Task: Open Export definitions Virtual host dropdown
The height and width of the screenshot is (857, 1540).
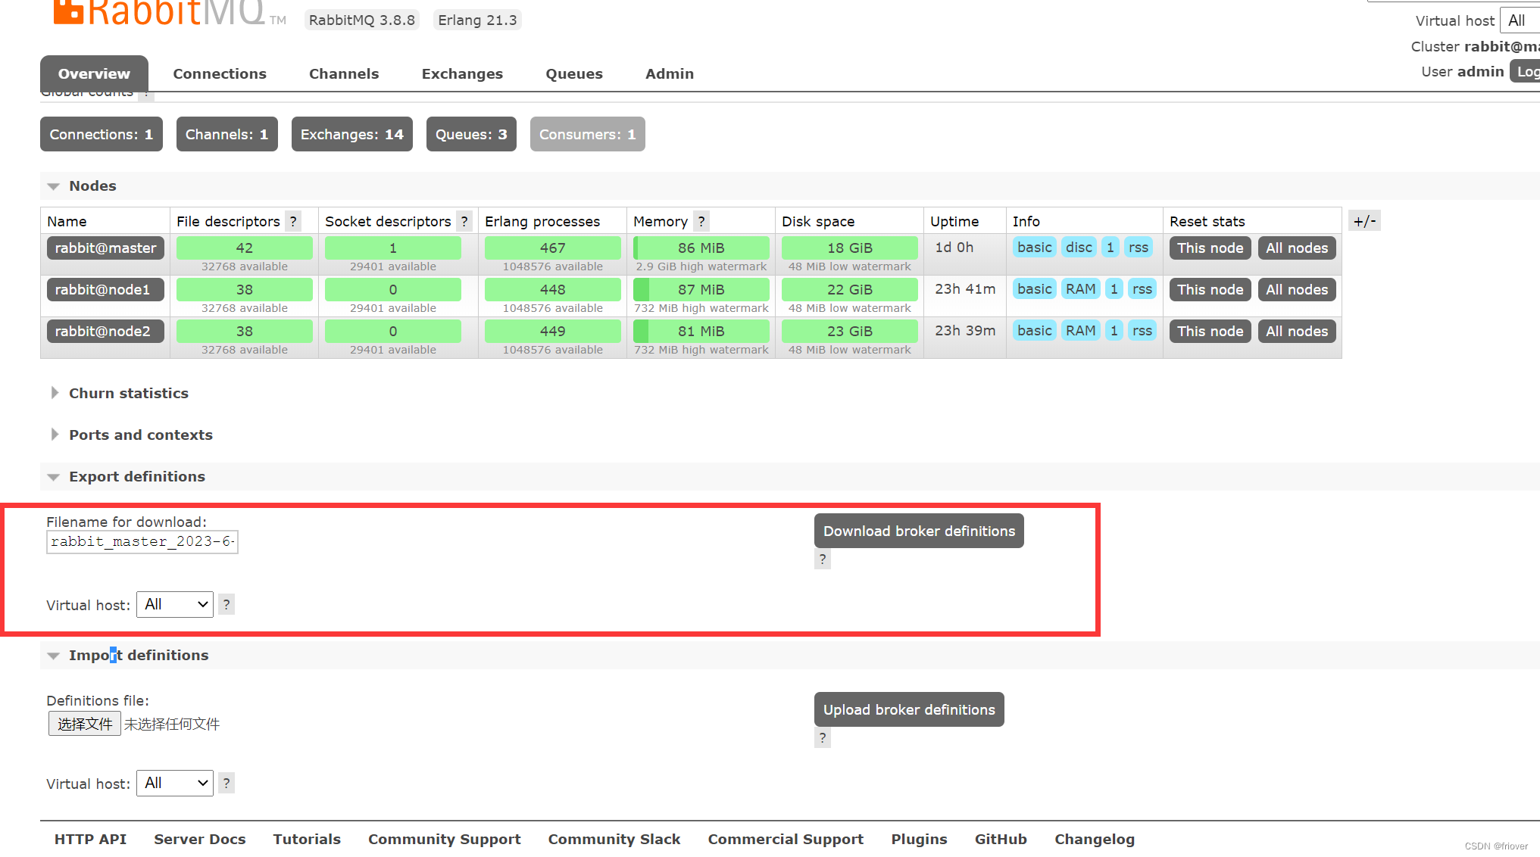Action: pyautogui.click(x=175, y=604)
